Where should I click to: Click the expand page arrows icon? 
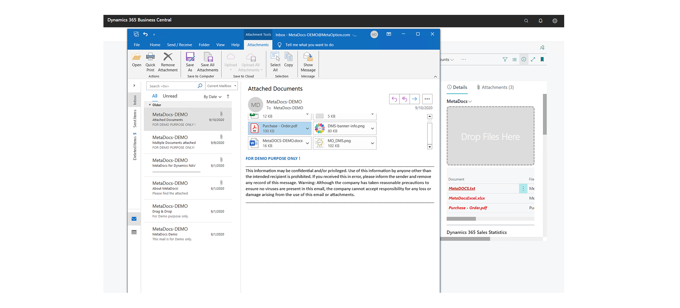(x=533, y=59)
